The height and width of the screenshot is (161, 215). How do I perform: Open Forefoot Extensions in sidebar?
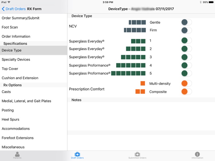point(34,138)
